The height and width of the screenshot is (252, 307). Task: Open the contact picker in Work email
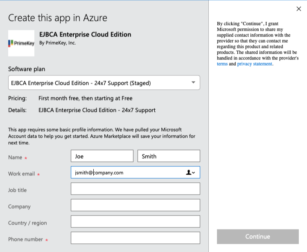tap(190, 173)
